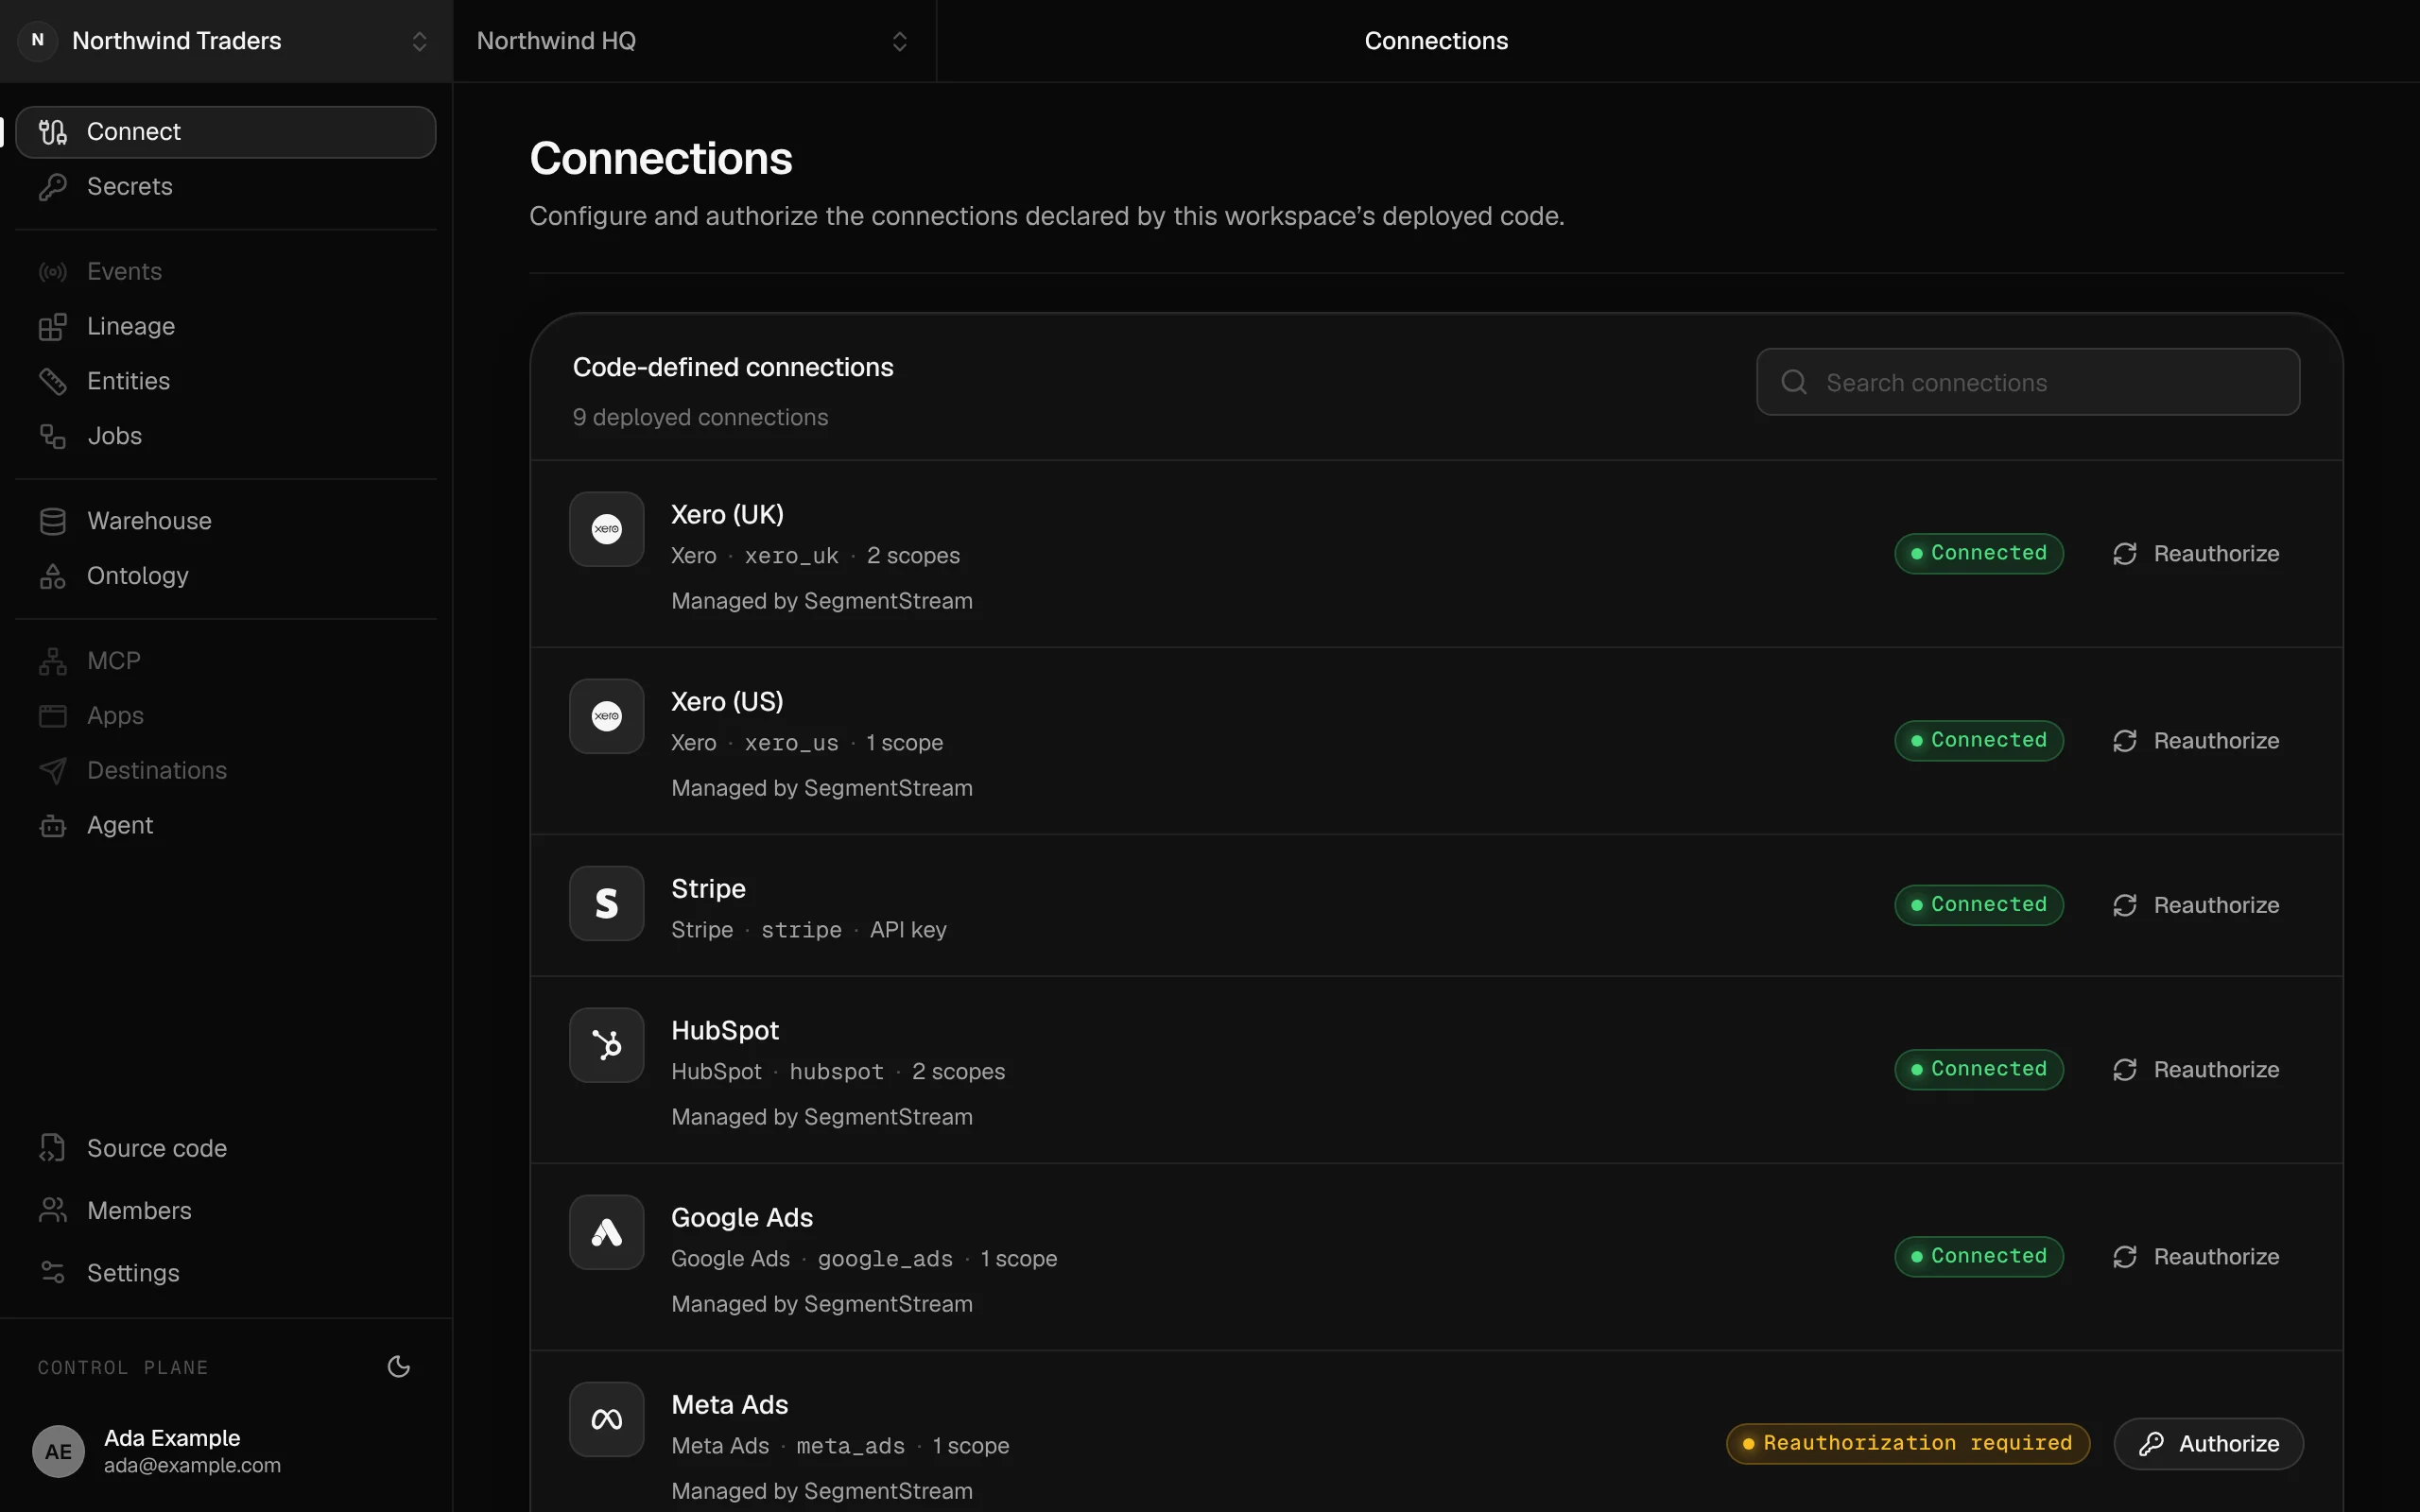2420x1512 pixels.
Task: Click the Xero (US) logo icon
Action: pyautogui.click(x=607, y=716)
